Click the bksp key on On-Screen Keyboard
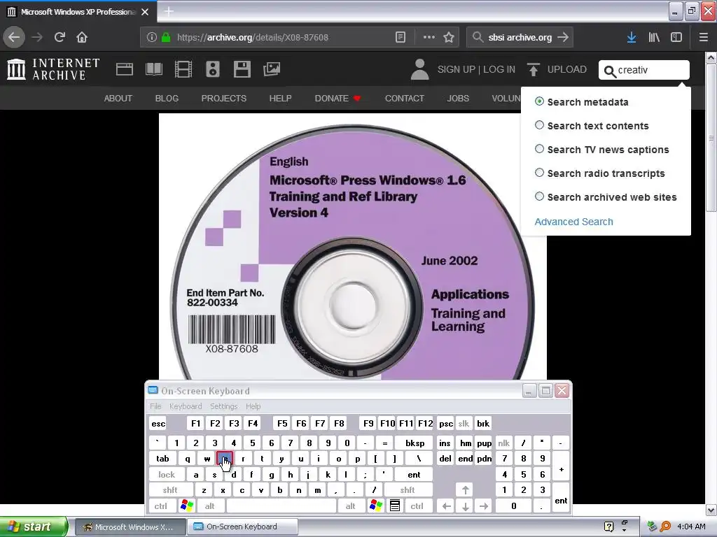Image resolution: width=717 pixels, height=537 pixels. click(415, 443)
